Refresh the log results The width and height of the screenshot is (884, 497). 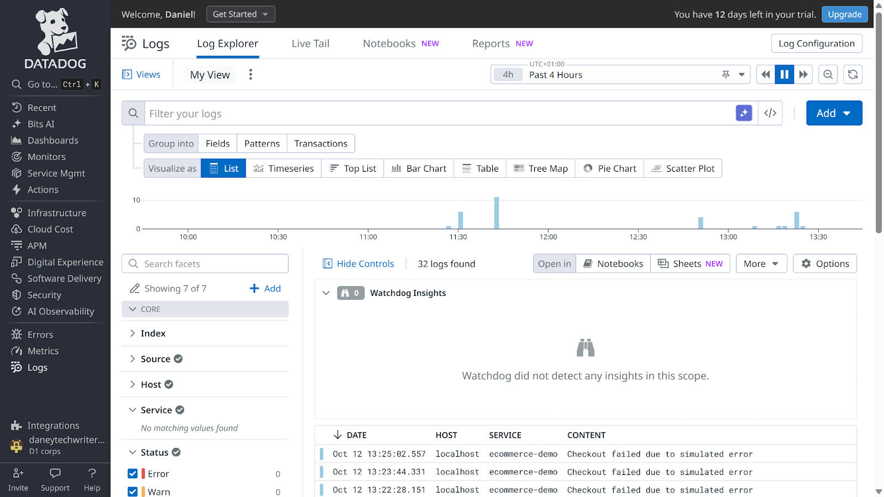(x=853, y=75)
